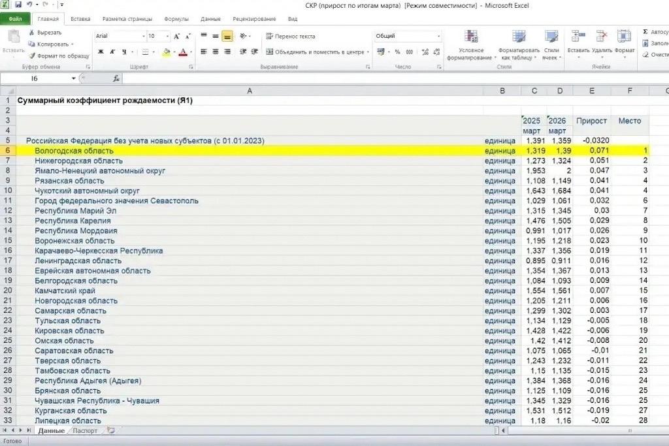Open the merge and center dropdown arrow
This screenshot has height=446, width=669.
click(x=368, y=52)
